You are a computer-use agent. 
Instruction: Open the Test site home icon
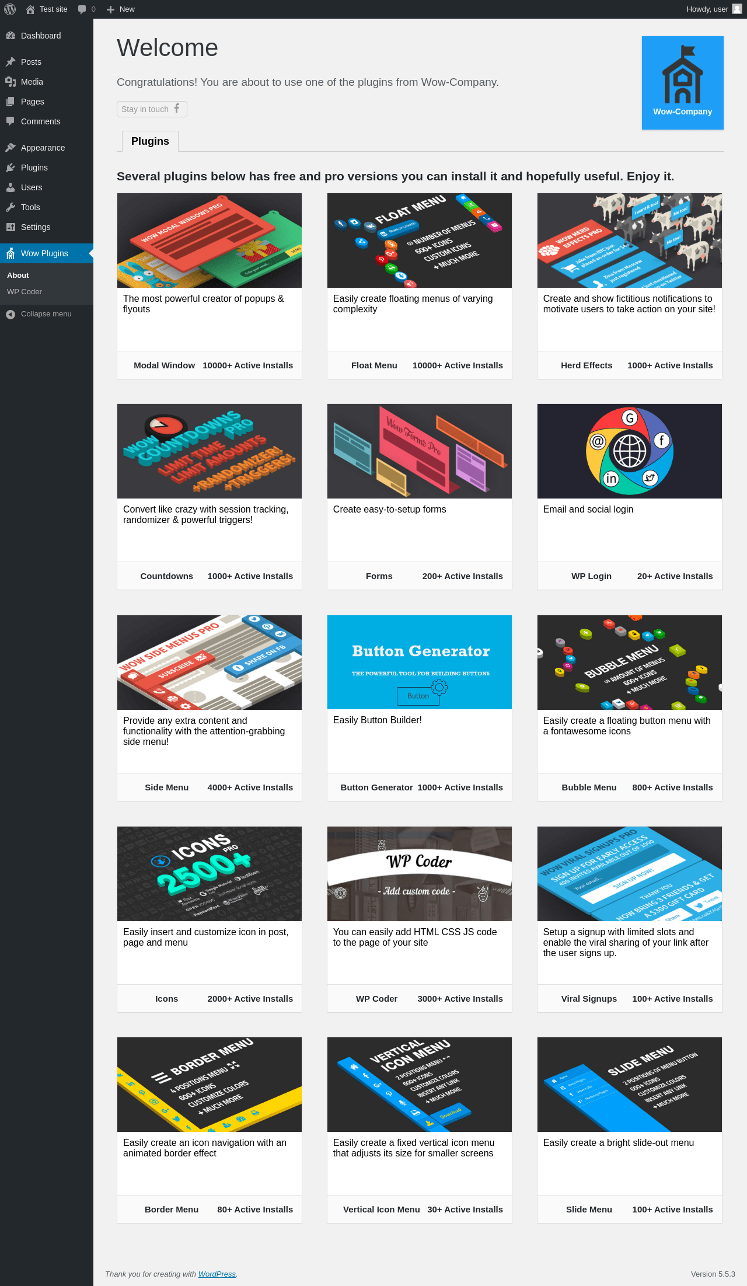click(x=30, y=9)
